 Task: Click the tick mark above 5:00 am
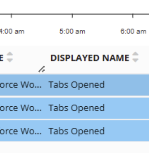[x=72, y=16]
